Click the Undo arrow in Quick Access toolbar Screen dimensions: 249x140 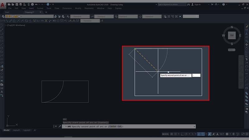36,4
